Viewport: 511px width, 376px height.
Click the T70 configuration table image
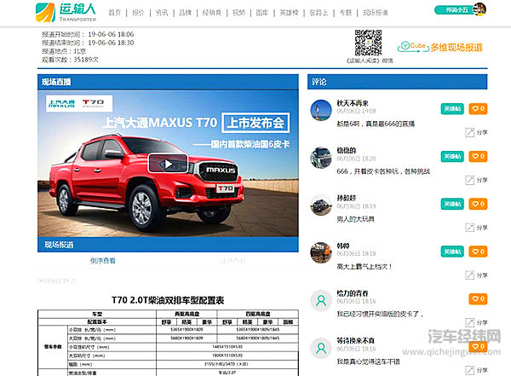[167, 337]
